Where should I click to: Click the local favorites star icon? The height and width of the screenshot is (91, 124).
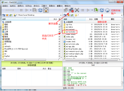[7, 15]
